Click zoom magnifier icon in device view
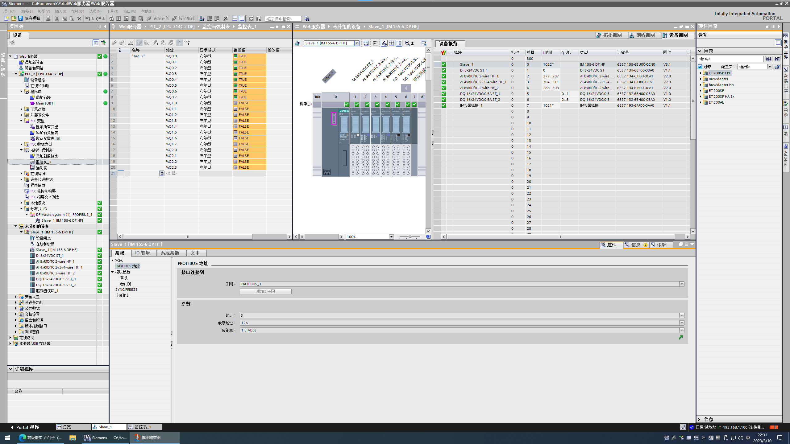The width and height of the screenshot is (790, 444). [x=407, y=43]
